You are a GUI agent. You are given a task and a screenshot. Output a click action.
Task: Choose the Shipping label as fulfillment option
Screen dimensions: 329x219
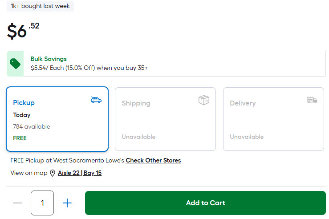pos(136,103)
